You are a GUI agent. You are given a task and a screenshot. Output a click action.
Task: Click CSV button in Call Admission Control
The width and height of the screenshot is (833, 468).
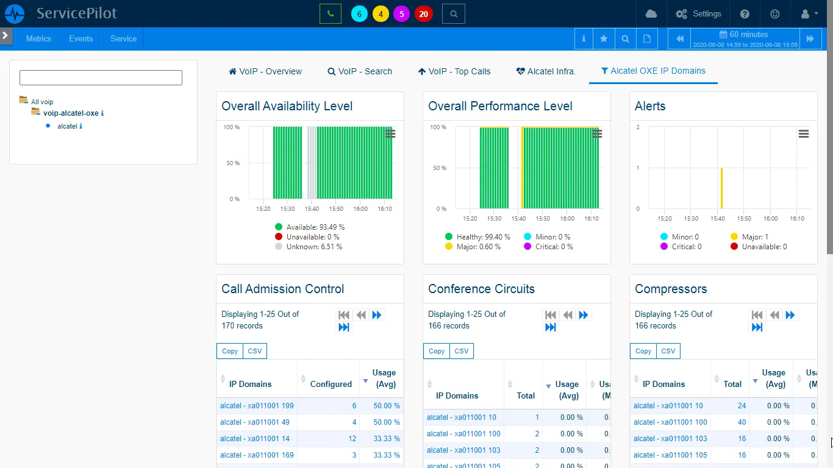tap(254, 351)
